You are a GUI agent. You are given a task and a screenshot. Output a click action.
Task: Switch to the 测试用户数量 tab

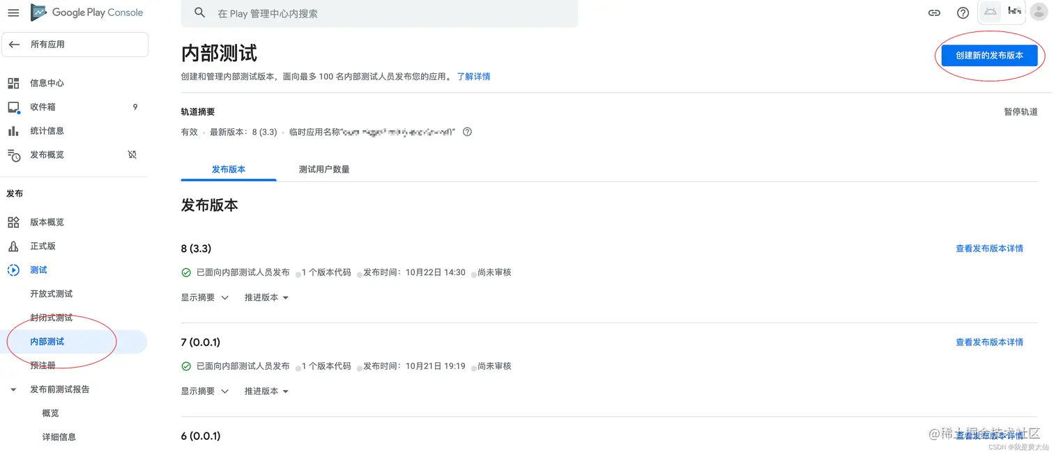[x=323, y=169]
